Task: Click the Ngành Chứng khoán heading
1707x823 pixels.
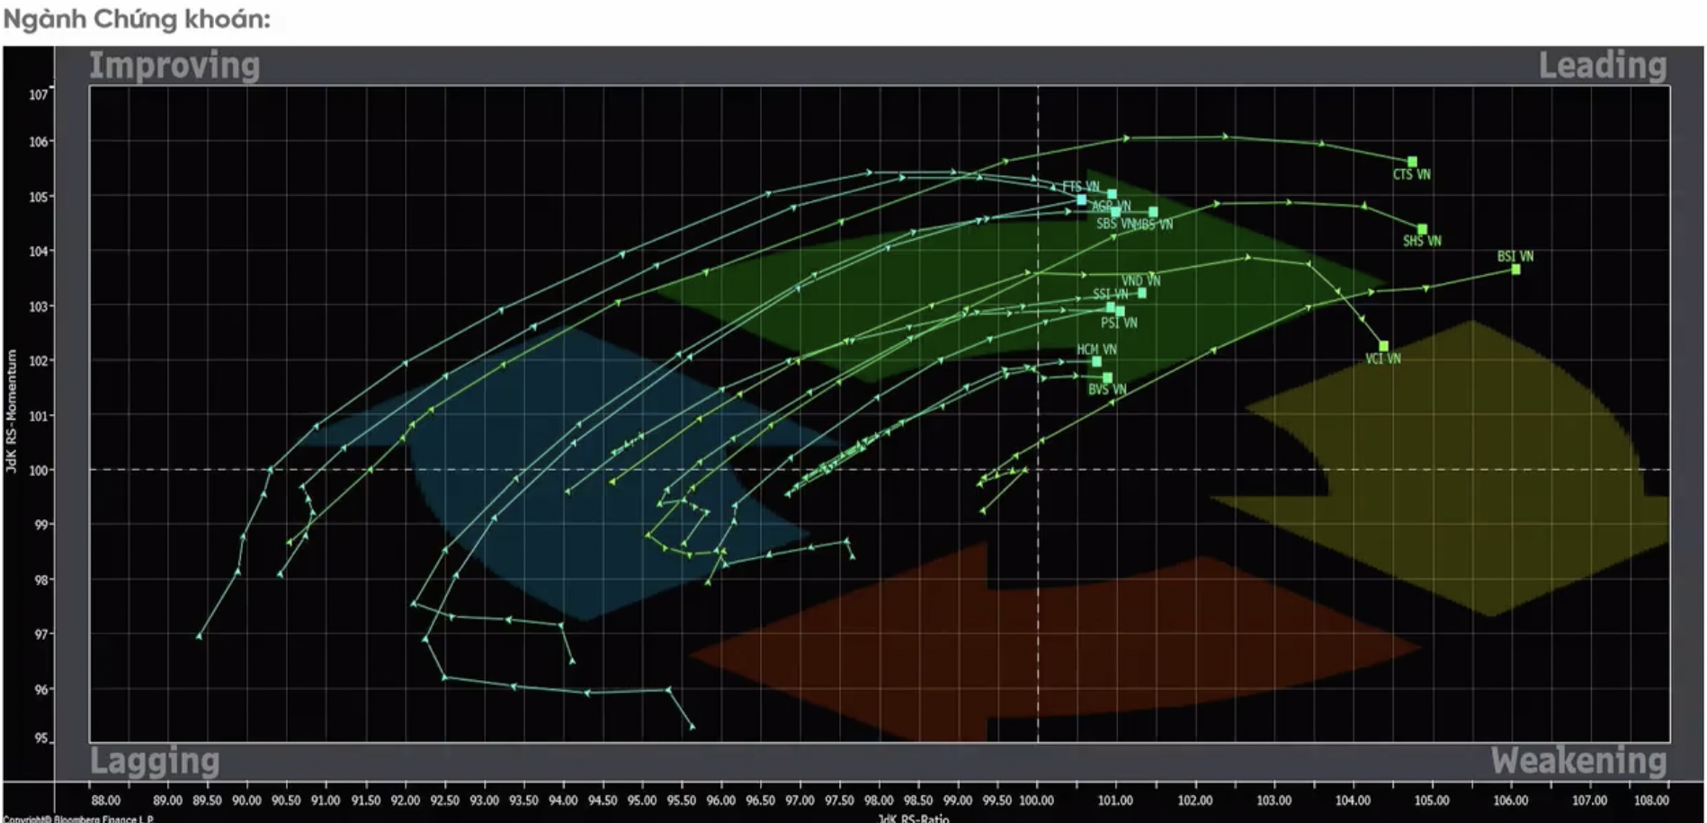Action: [137, 19]
